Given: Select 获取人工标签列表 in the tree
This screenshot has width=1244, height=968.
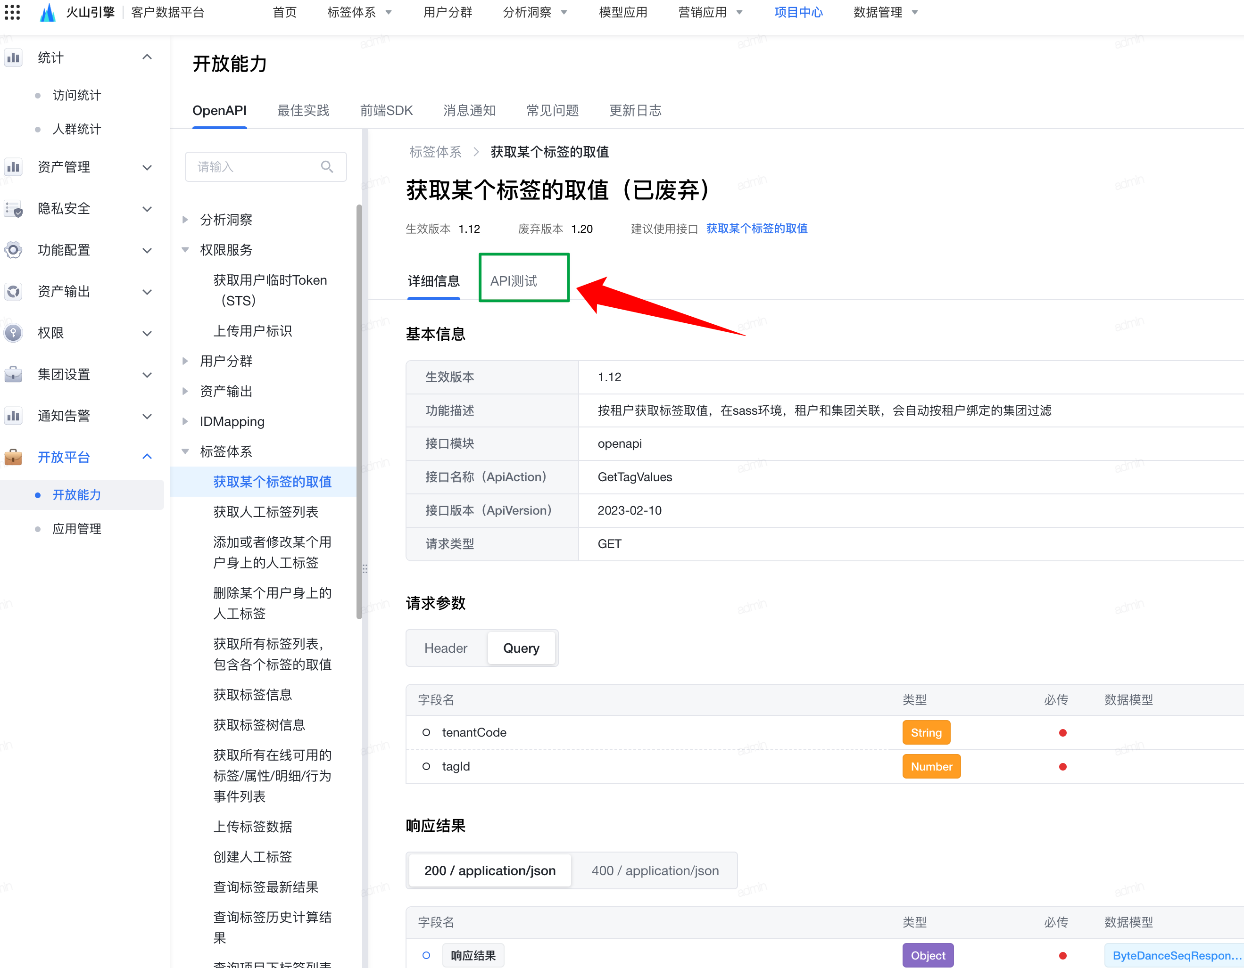Looking at the screenshot, I should pos(266,512).
